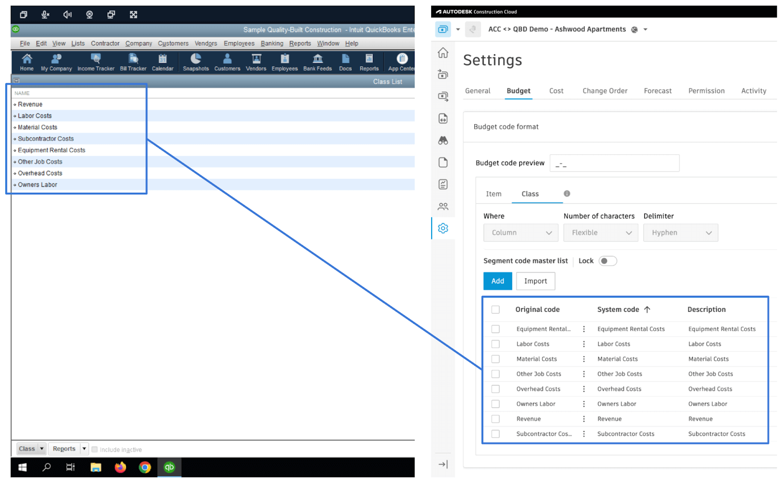Open row menu for Owners Labor
Viewport: 784px width, 485px height.
point(584,404)
